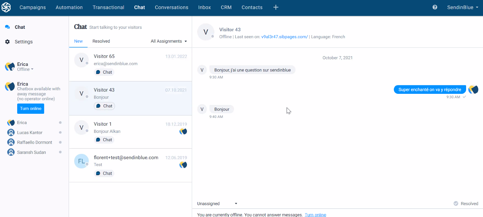Open the help question mark icon

[x=435, y=7]
